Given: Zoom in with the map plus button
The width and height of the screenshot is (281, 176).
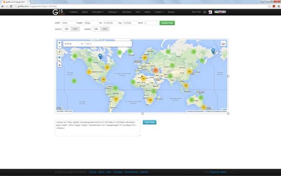Looking at the screenshot, I should [x=60, y=43].
